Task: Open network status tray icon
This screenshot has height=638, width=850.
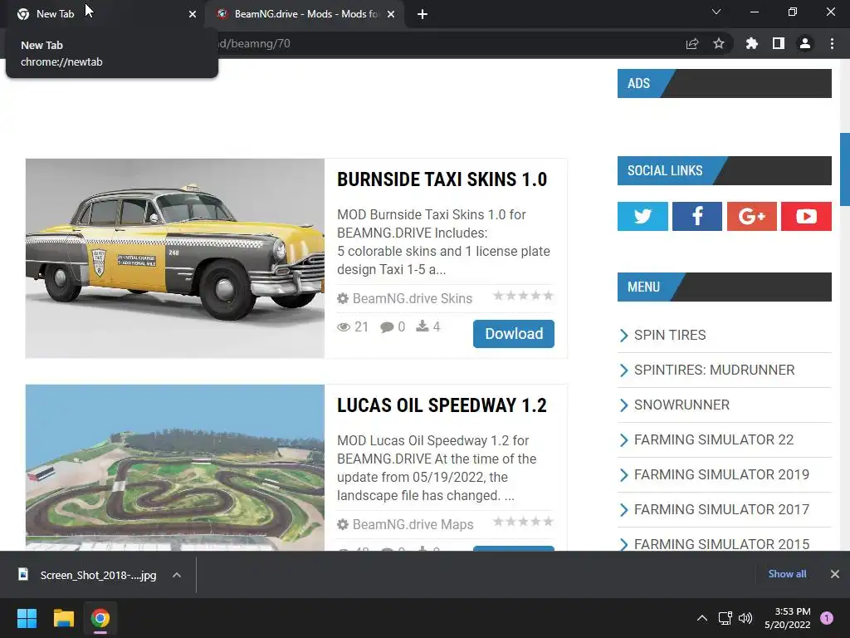Action: click(x=725, y=618)
